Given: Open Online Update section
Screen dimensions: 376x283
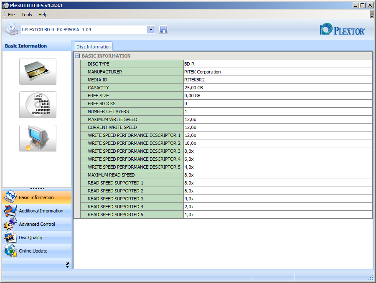Looking at the screenshot, I should (x=37, y=251).
